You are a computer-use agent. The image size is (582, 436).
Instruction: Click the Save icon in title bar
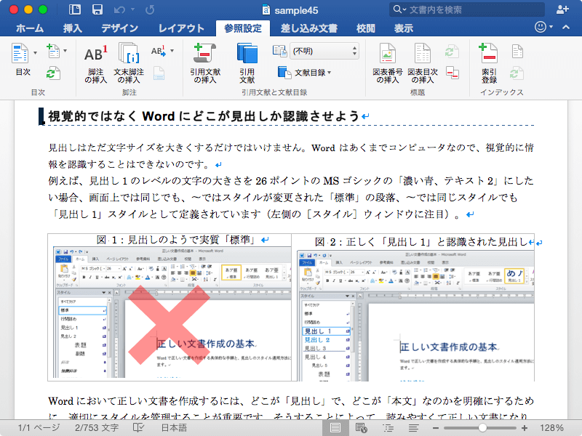pos(97,9)
